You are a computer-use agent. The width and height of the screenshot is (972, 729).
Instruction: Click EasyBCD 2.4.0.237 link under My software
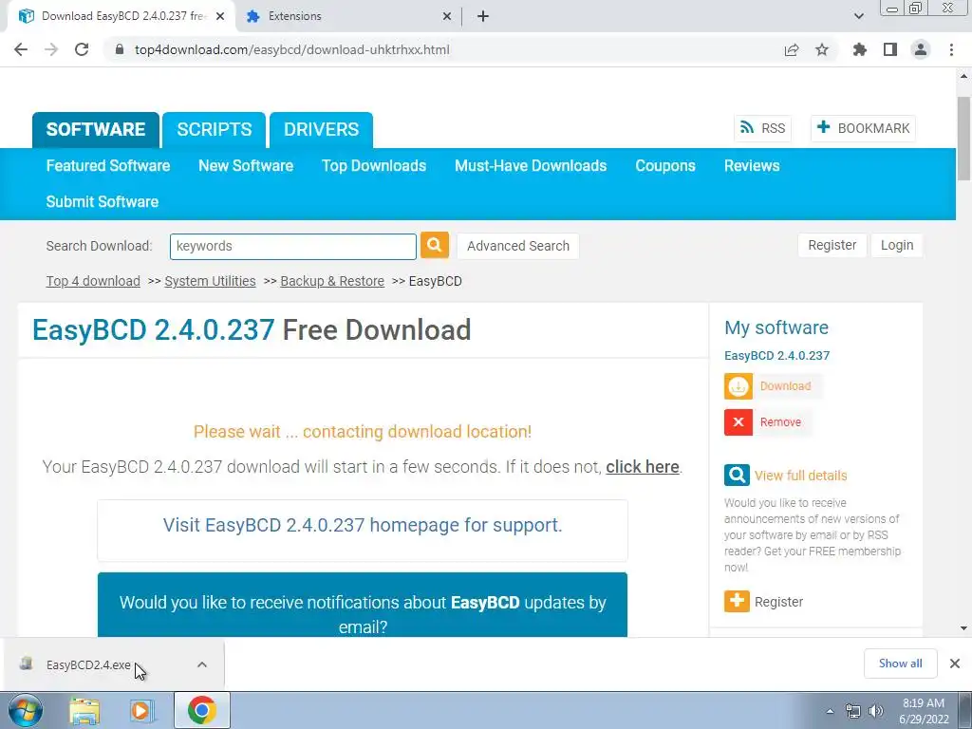point(776,356)
